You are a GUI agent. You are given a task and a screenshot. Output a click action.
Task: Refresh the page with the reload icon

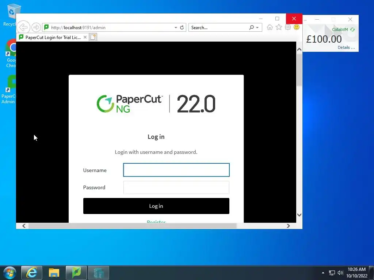click(182, 27)
